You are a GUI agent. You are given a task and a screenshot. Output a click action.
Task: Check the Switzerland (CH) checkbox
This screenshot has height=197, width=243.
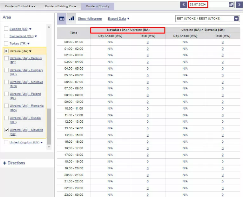6,36
